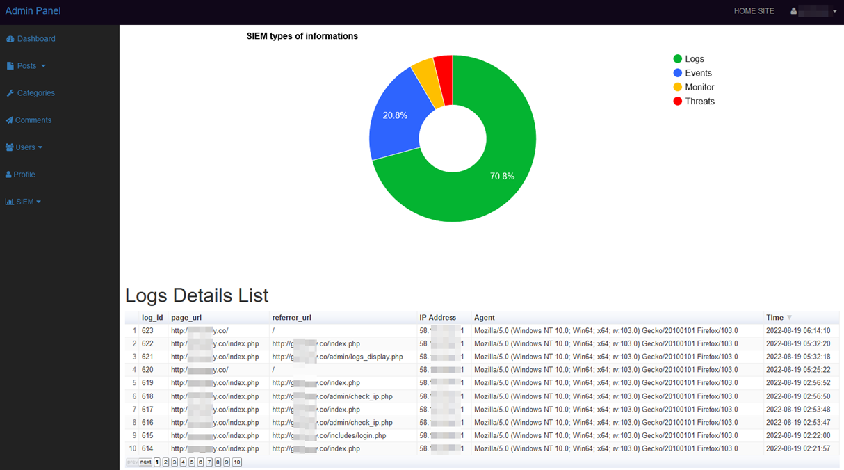
Task: Toggle the Events legend entry
Action: (x=692, y=73)
